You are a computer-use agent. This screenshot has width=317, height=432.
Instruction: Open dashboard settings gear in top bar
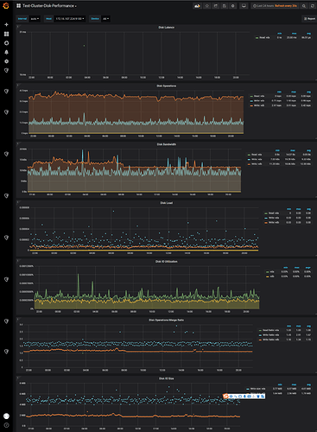[x=233, y=6]
